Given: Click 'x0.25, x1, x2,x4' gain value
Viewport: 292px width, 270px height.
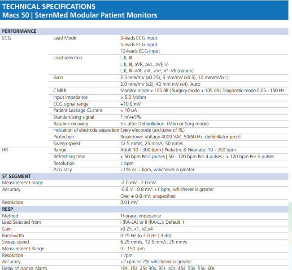Looking at the screenshot, I should (136, 229).
